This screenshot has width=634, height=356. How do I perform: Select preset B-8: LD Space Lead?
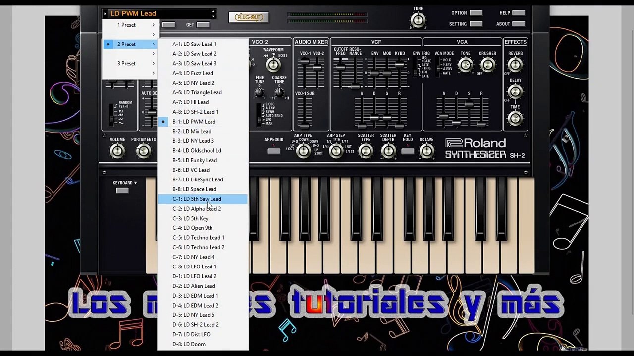coord(203,189)
